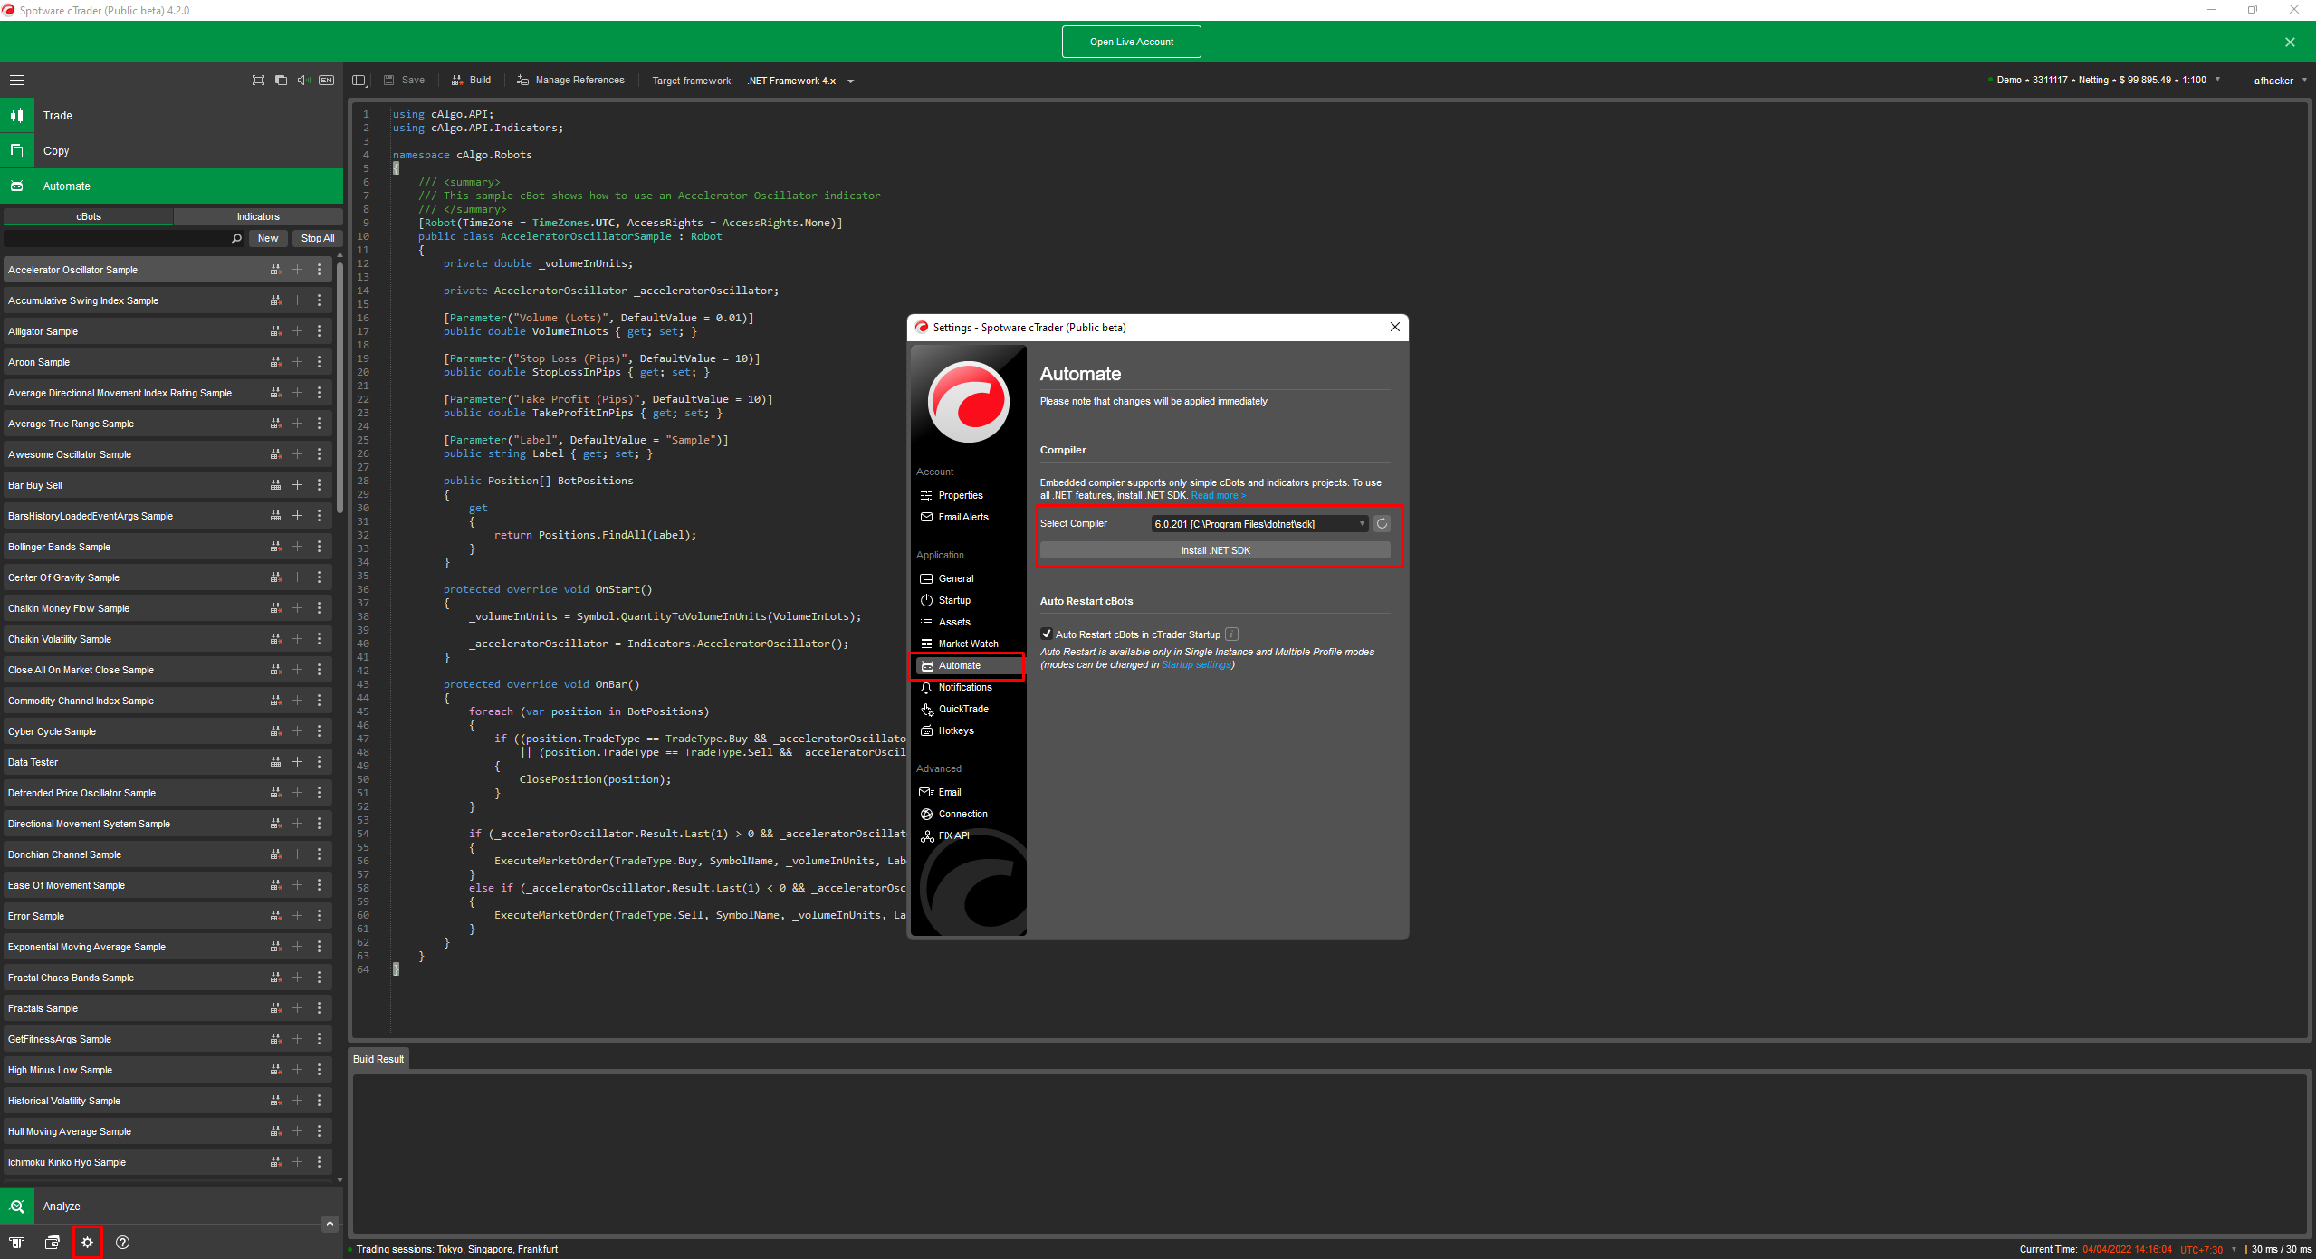
Task: Click the cBot list scrollbar
Action: pyautogui.click(x=340, y=387)
